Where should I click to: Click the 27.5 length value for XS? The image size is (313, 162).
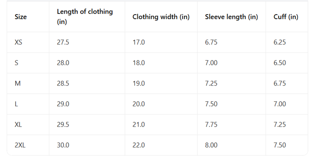63,42
